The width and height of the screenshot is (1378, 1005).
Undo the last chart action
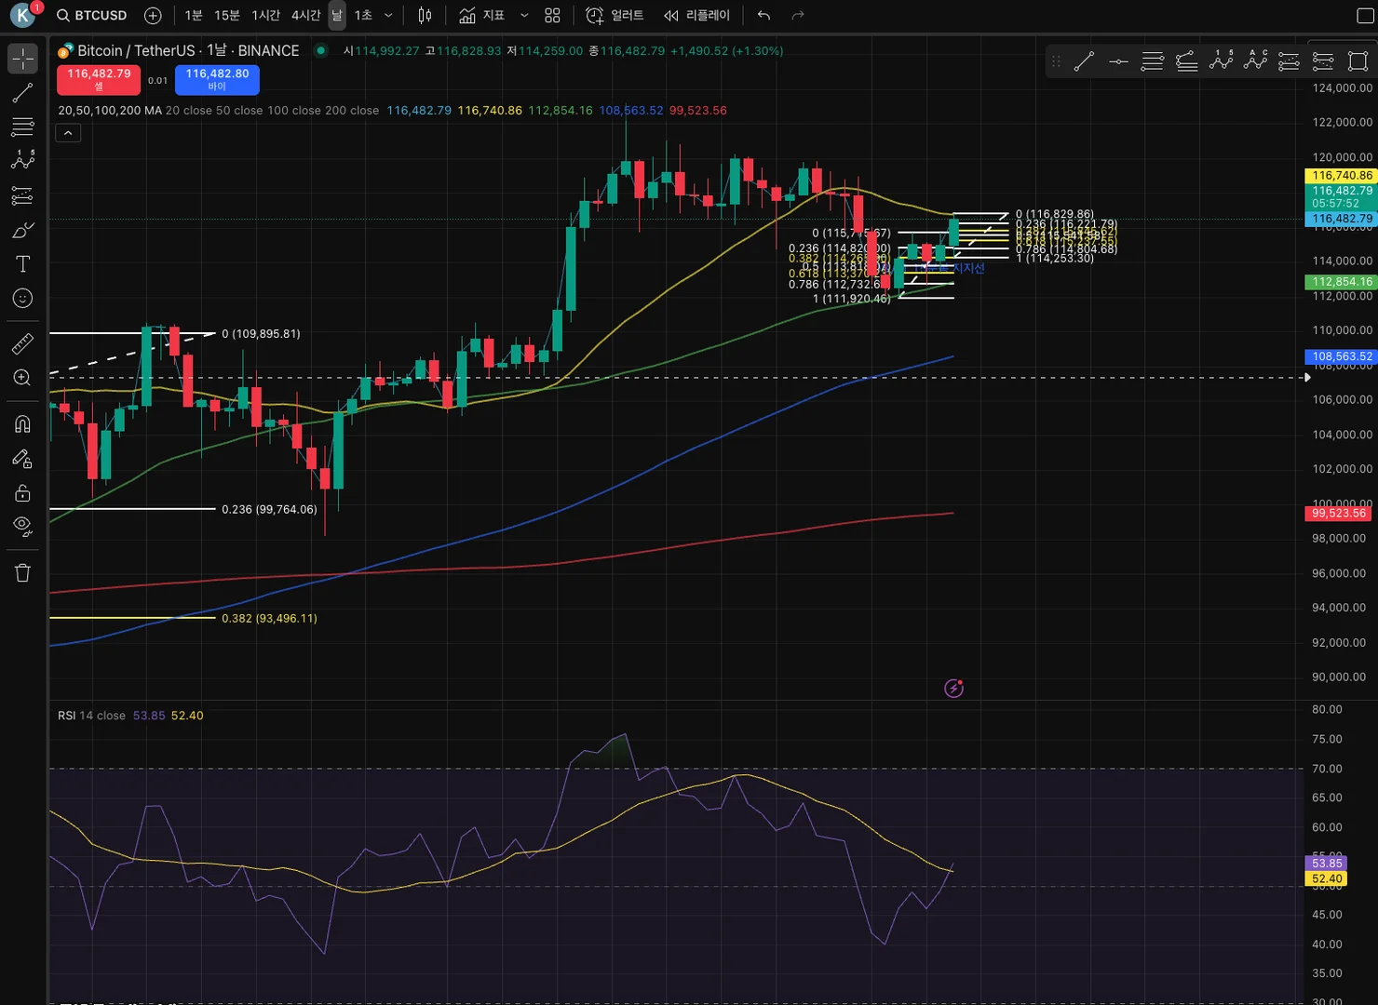click(x=763, y=15)
